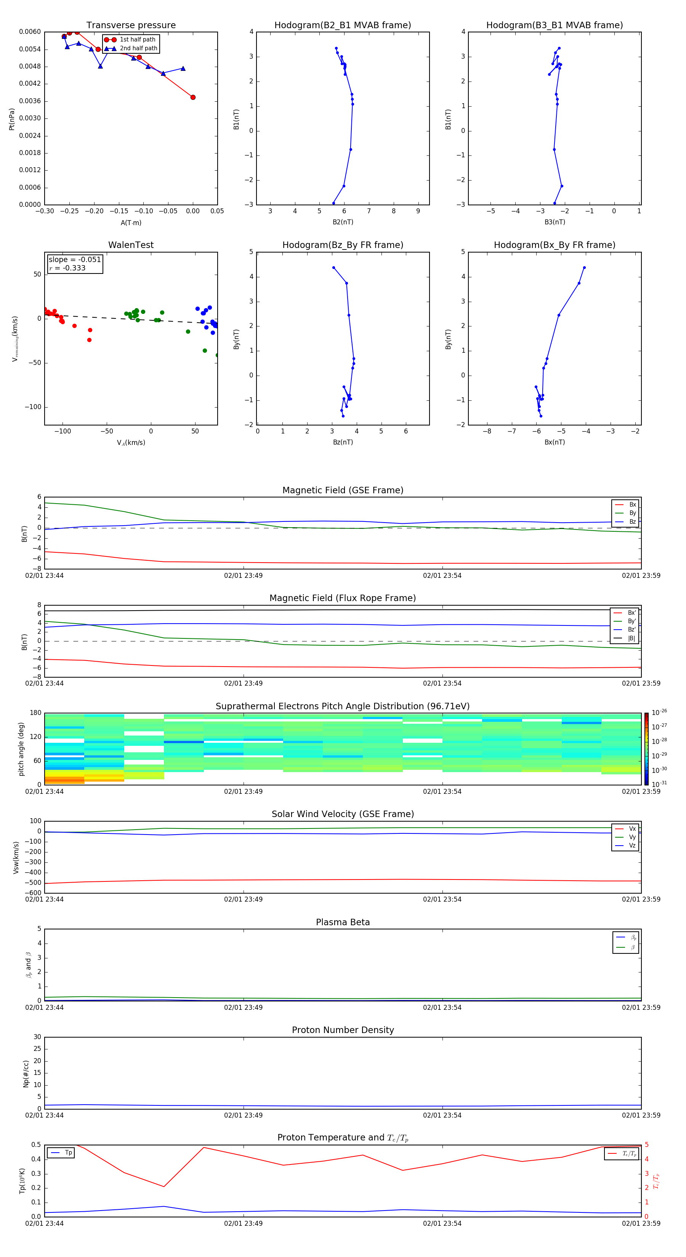Click the '10^-26' colorbar tick label
This screenshot has width=686, height=1257.
(659, 712)
